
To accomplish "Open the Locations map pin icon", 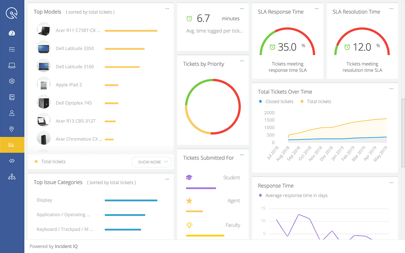I will (x=12, y=129).
